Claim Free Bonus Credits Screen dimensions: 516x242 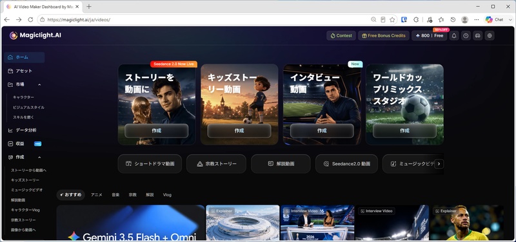(384, 36)
